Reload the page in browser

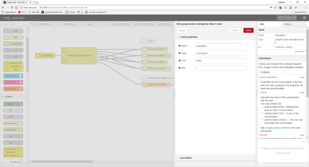pyautogui.click(x=12, y=8)
